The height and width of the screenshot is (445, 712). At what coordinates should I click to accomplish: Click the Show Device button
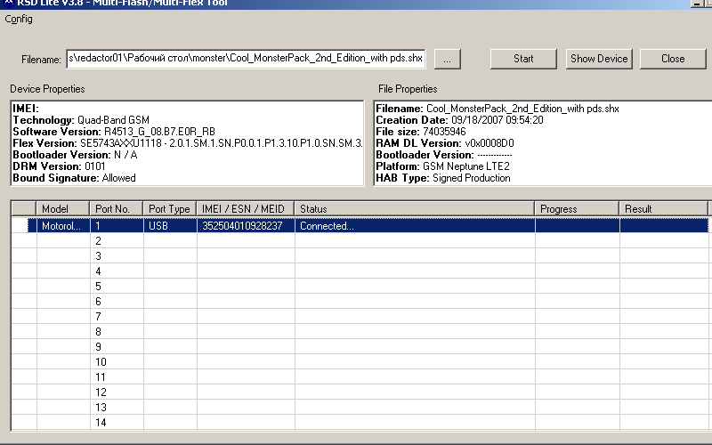point(599,59)
